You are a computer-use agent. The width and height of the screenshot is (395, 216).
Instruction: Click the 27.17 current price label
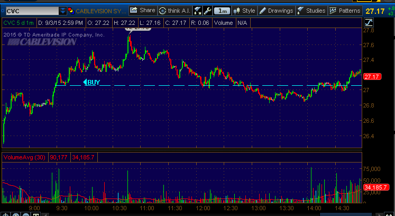[x=373, y=77]
